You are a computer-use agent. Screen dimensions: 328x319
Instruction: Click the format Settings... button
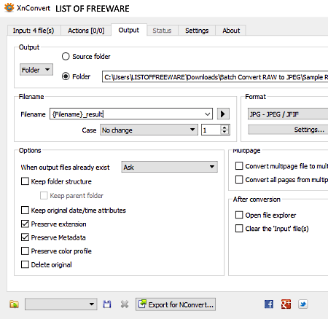tap(288, 130)
